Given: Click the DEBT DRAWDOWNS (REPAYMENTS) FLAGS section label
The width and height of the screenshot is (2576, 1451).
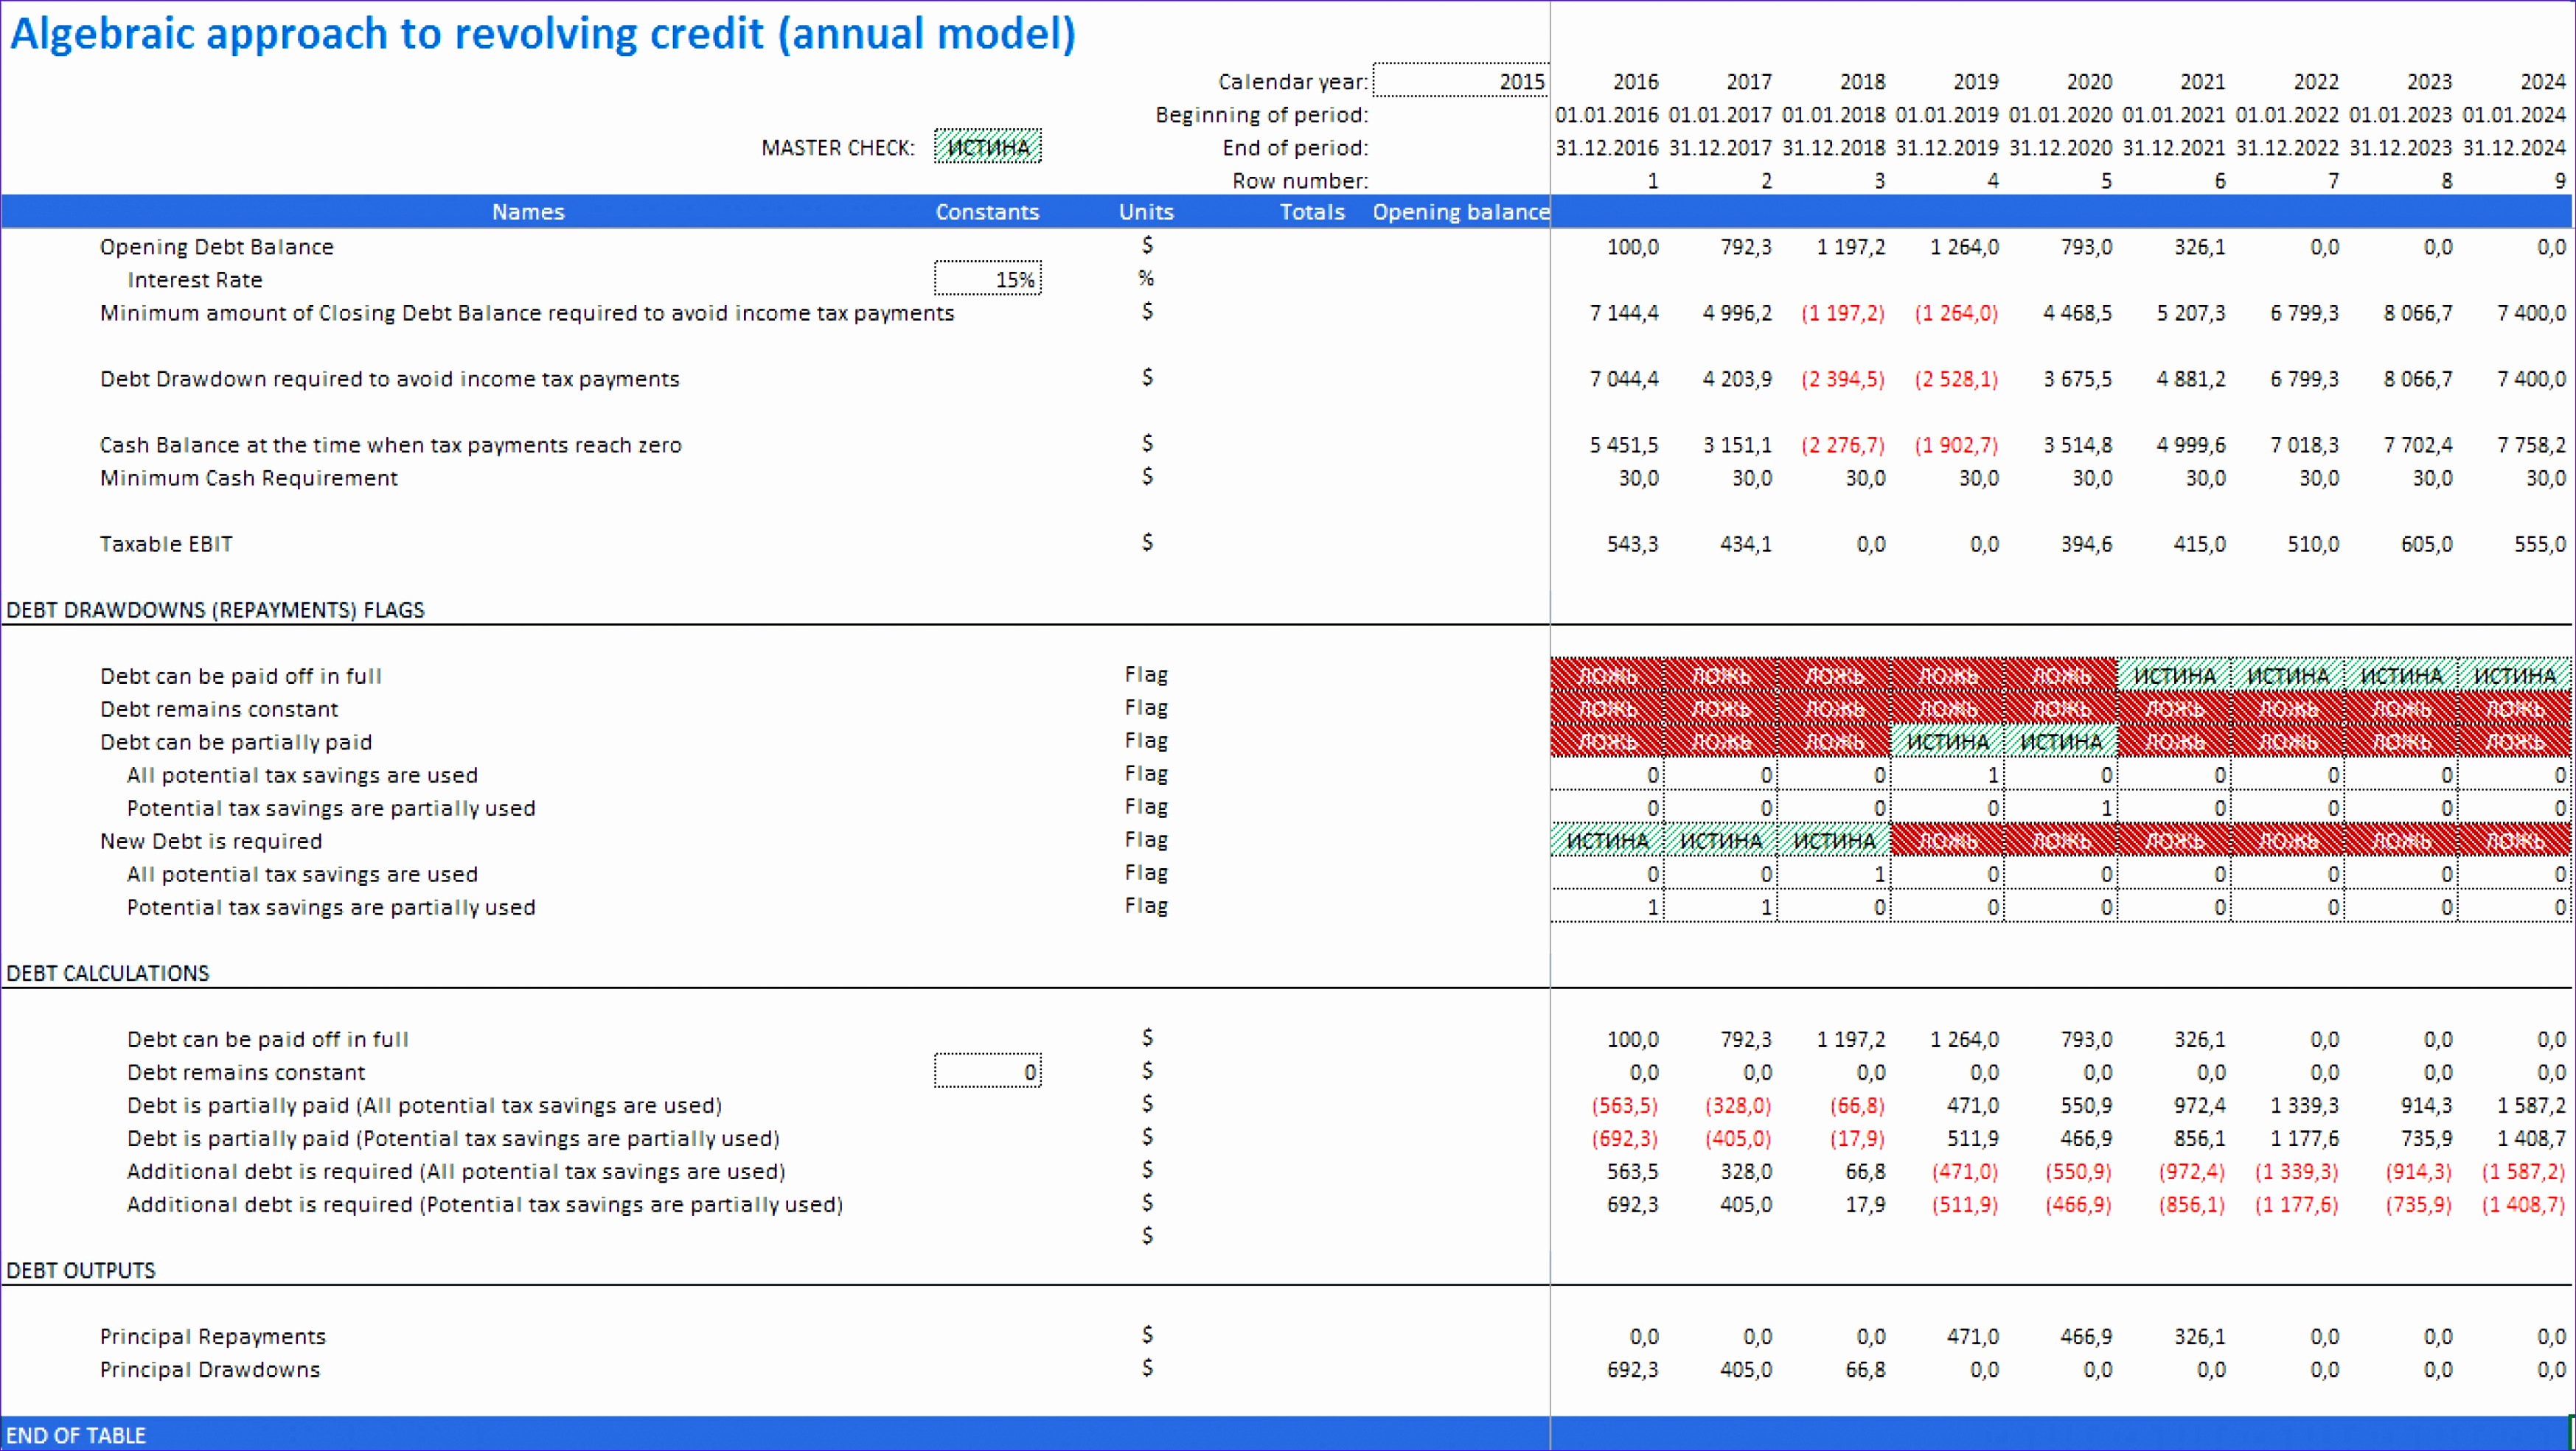Looking at the screenshot, I should pyautogui.click(x=216, y=609).
